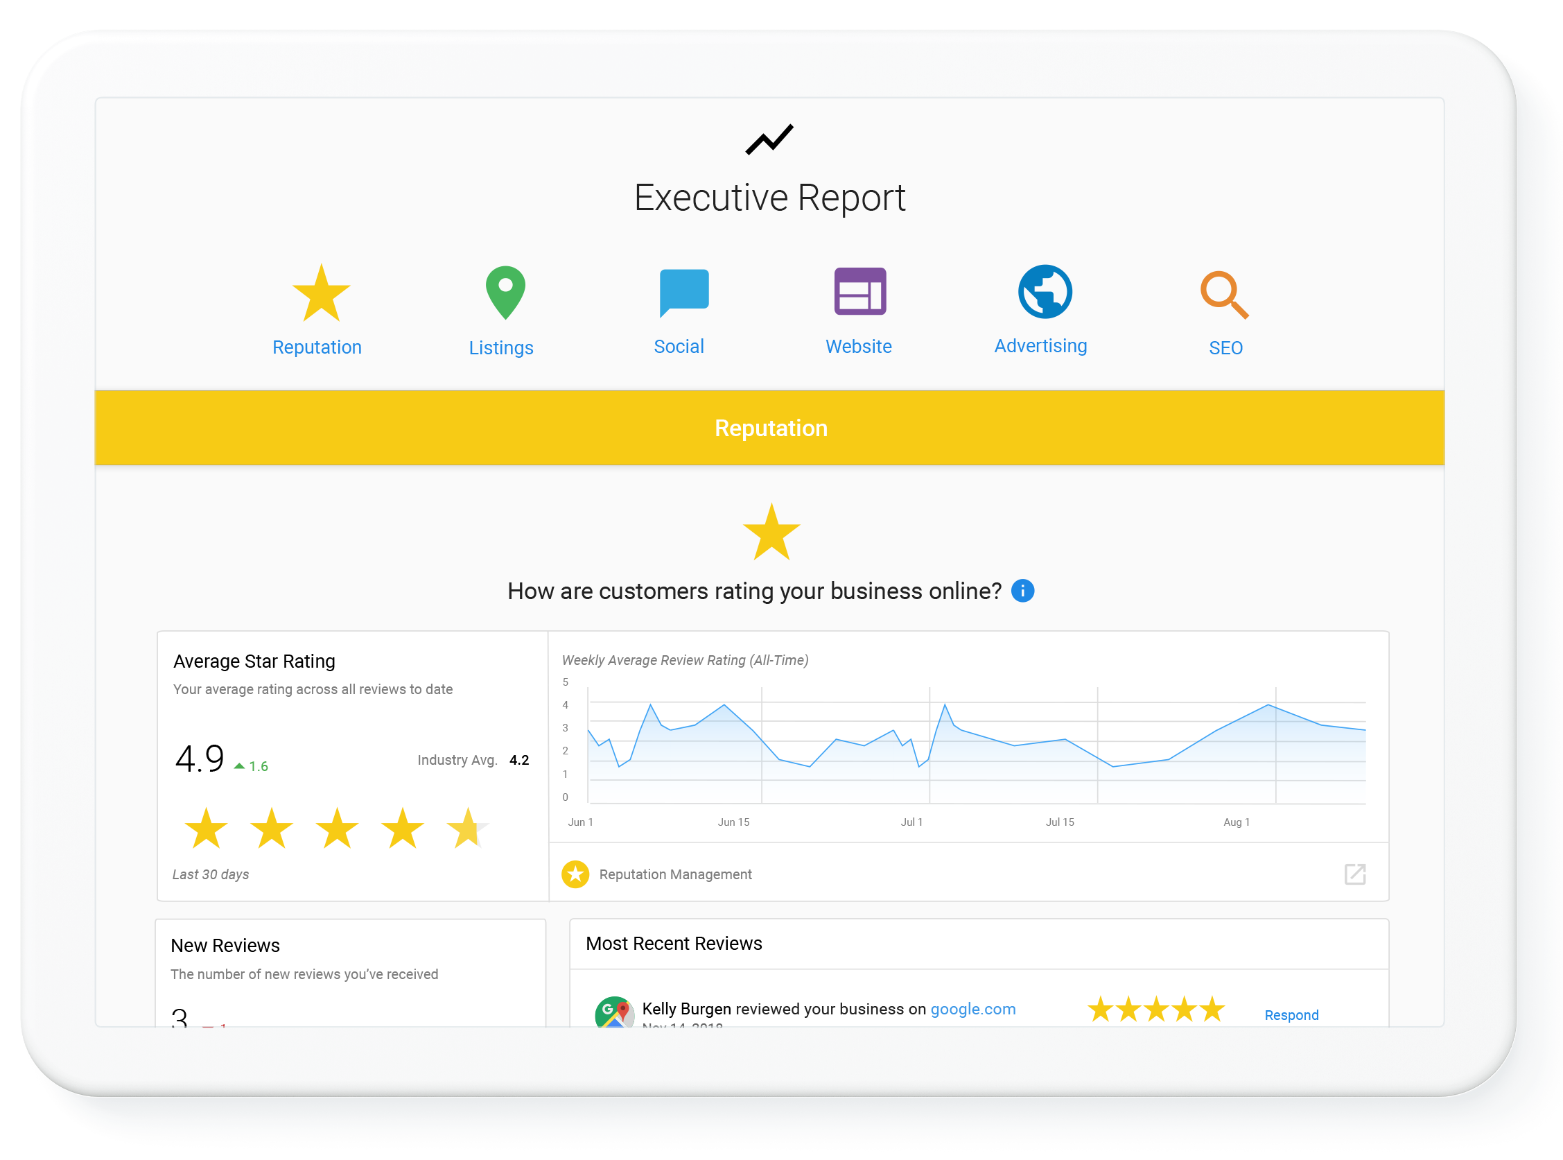Click the 4.9 average star rating value

[200, 759]
